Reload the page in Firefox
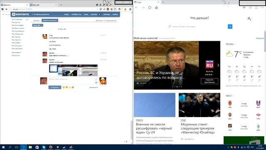 (101, 9)
